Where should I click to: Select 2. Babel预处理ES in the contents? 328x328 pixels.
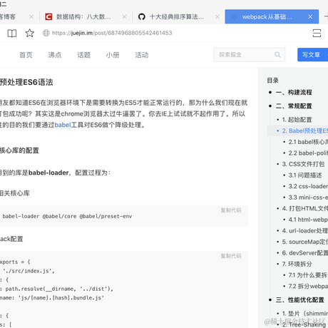point(305,130)
